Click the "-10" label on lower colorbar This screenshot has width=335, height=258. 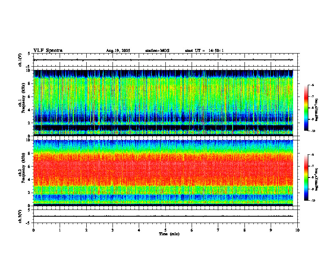(313, 201)
